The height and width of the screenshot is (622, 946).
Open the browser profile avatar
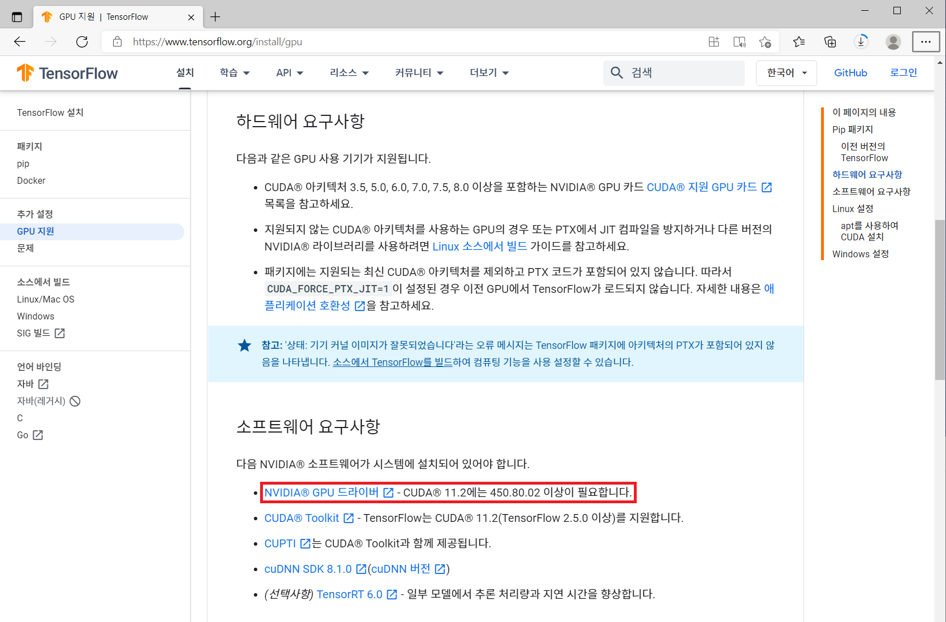[x=893, y=42]
